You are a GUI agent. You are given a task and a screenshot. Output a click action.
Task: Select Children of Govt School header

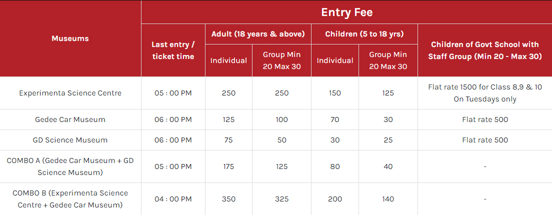485,50
